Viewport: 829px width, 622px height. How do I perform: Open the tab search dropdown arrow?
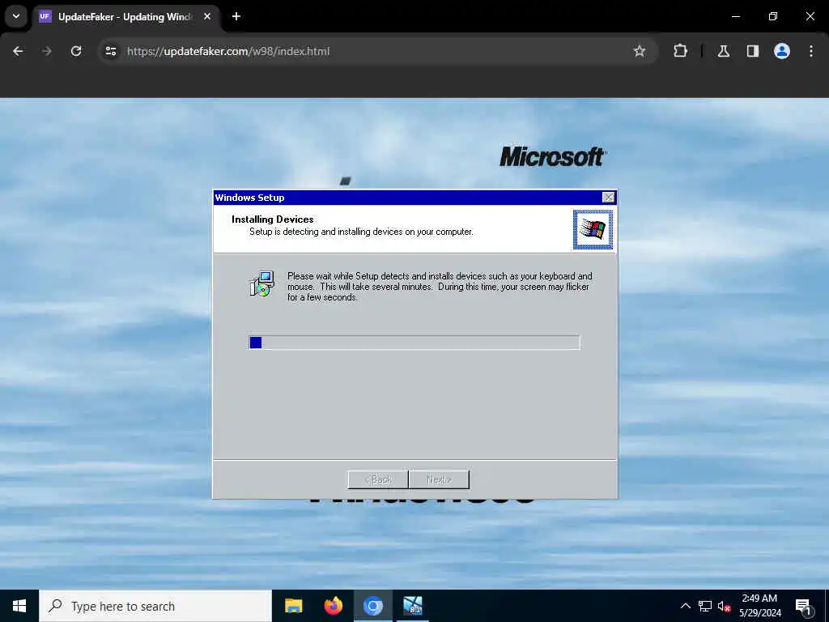pyautogui.click(x=16, y=16)
